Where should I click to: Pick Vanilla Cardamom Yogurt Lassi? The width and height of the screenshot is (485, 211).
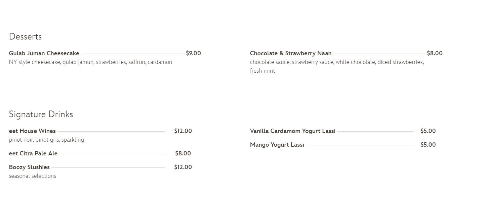pyautogui.click(x=292, y=131)
